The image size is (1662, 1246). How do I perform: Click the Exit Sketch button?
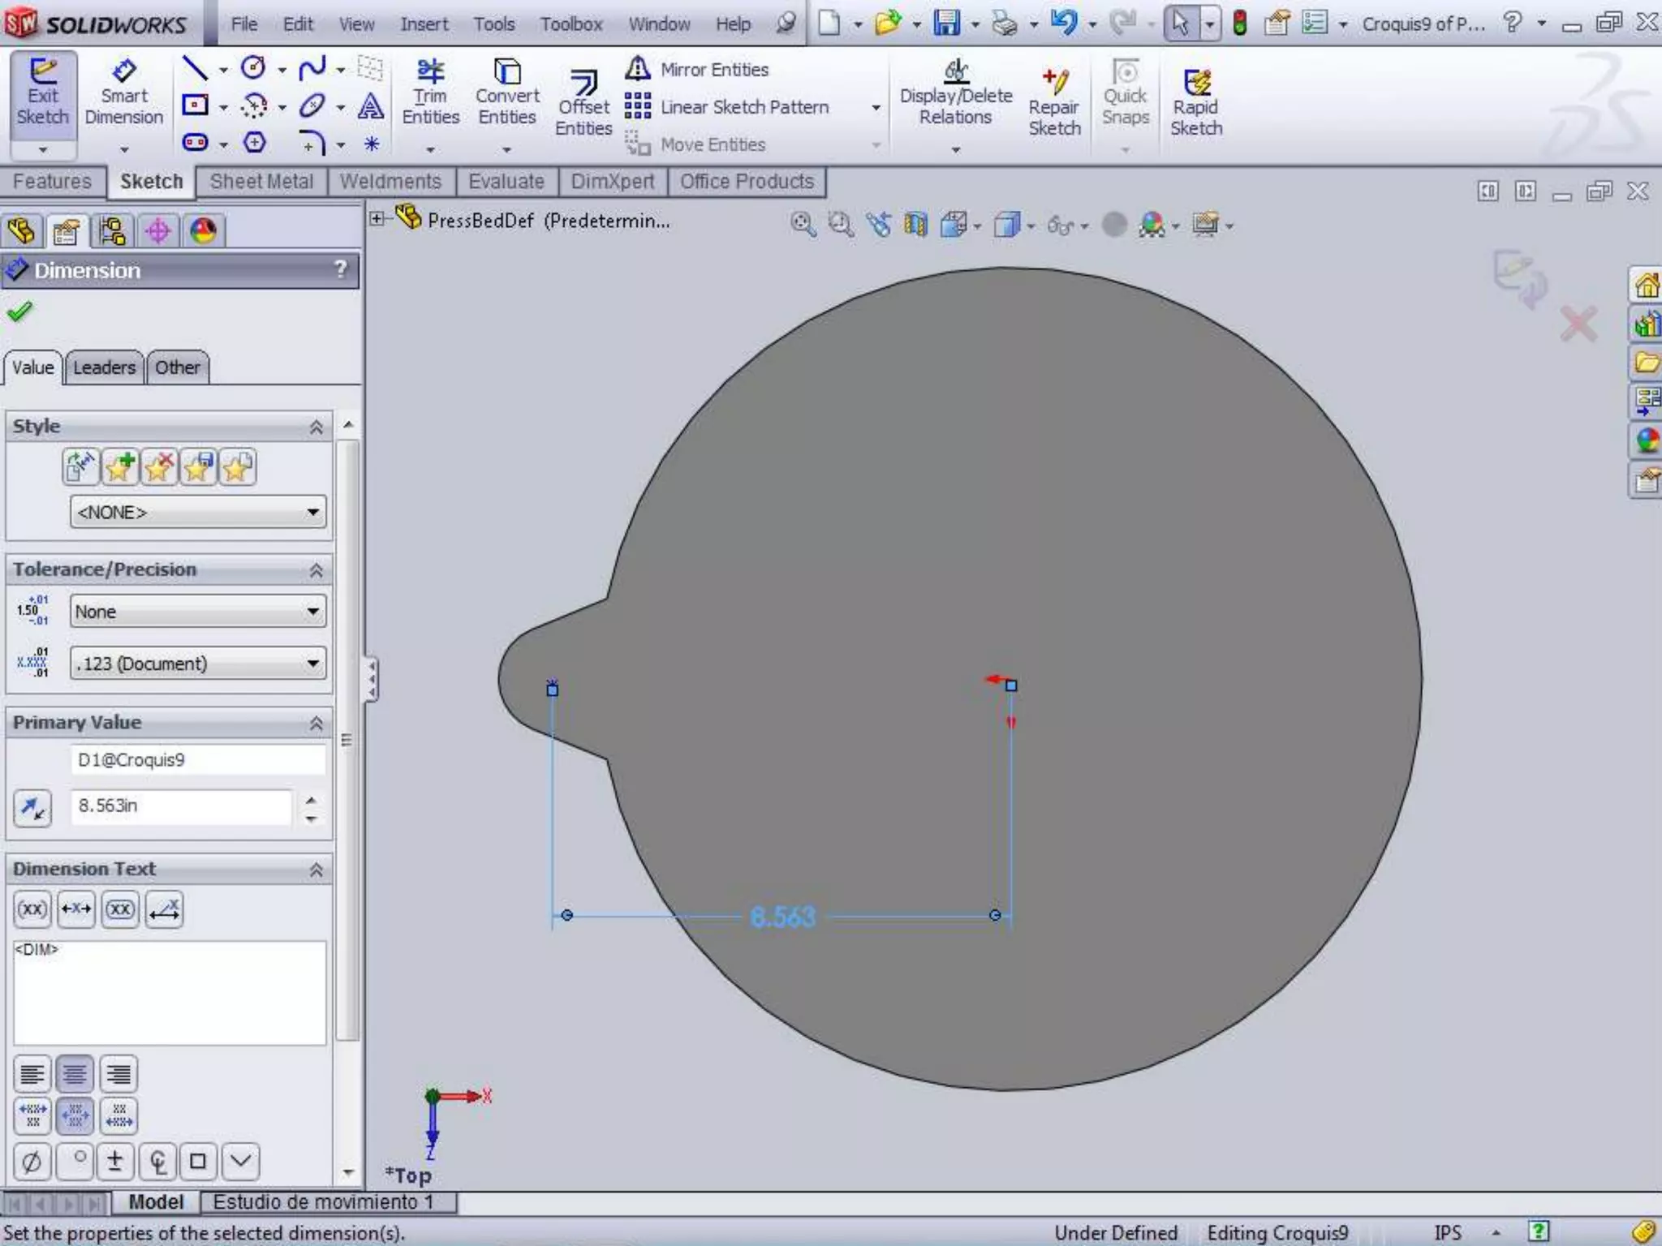[x=43, y=93]
